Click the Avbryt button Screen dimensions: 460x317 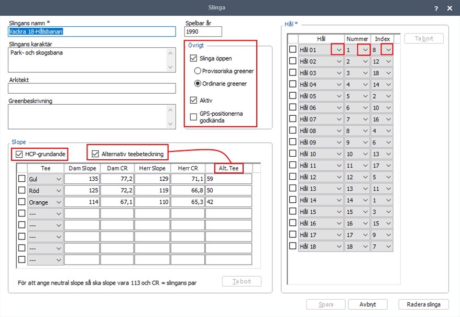pos(368,304)
